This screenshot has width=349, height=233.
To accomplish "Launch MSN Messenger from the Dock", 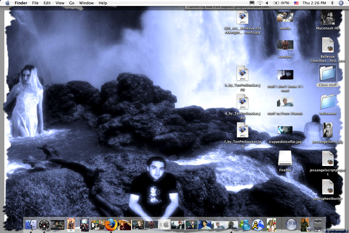I will click(245, 225).
